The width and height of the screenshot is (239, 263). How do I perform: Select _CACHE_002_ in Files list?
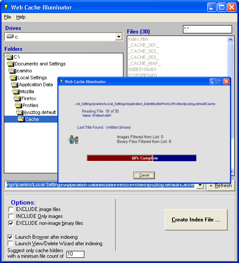[x=143, y=51]
